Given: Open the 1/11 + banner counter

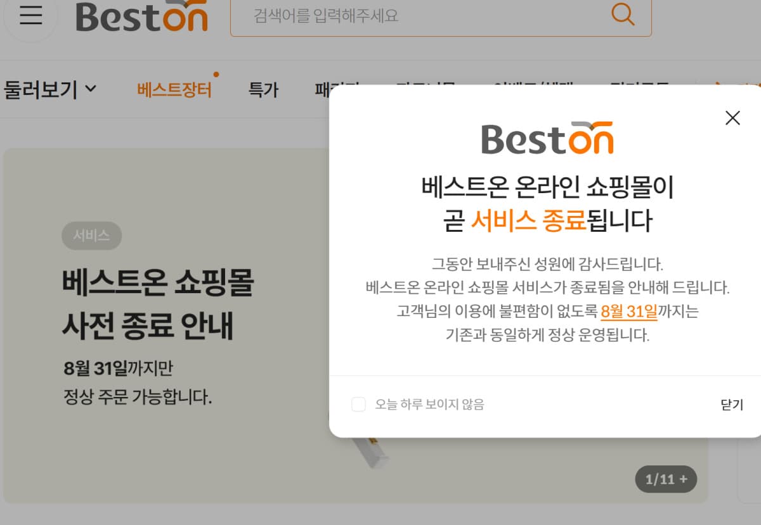Looking at the screenshot, I should point(666,479).
